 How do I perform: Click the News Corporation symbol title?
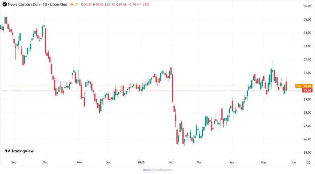click(24, 5)
